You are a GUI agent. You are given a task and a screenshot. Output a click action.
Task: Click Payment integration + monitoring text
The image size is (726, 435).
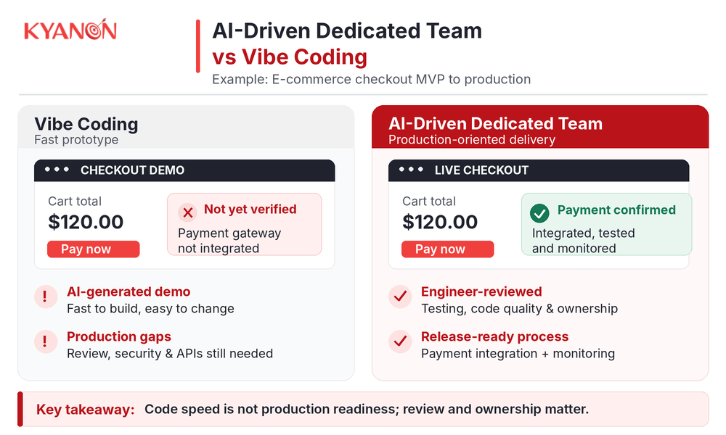click(x=518, y=353)
